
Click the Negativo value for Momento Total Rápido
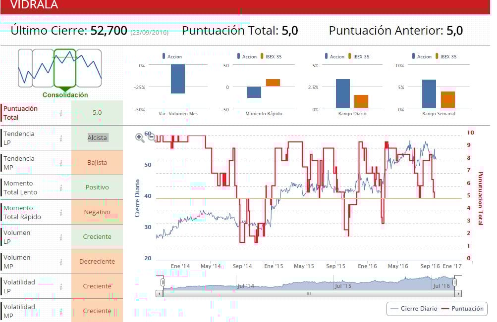pyautogui.click(x=97, y=212)
